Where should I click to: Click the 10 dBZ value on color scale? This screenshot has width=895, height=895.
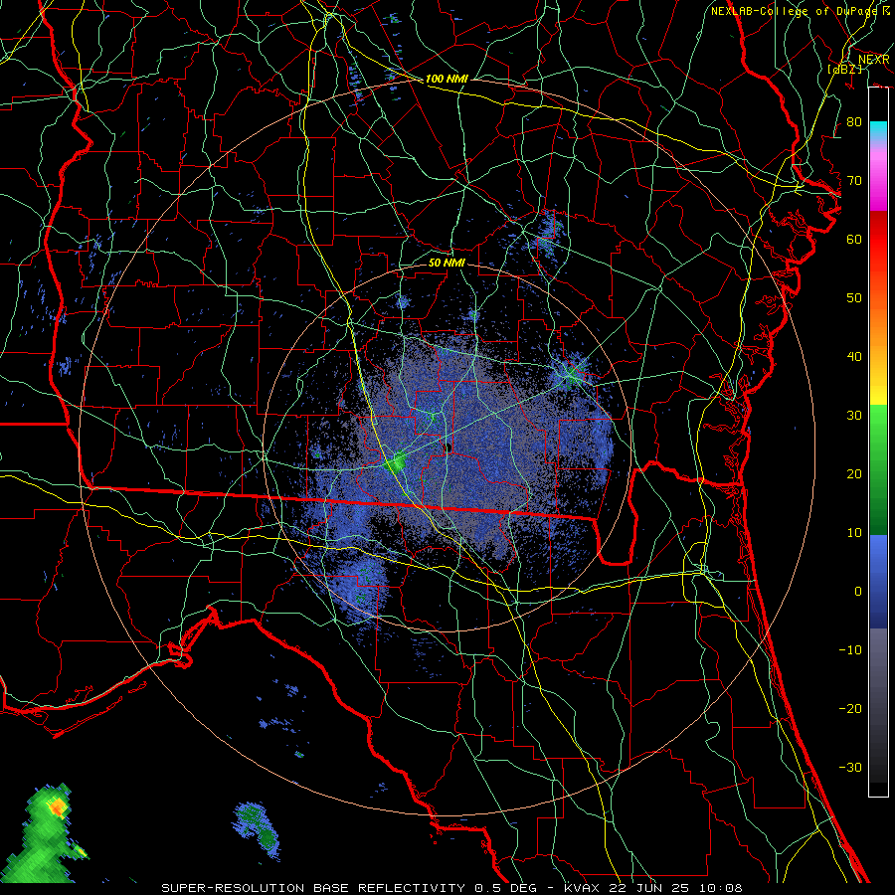tap(854, 533)
